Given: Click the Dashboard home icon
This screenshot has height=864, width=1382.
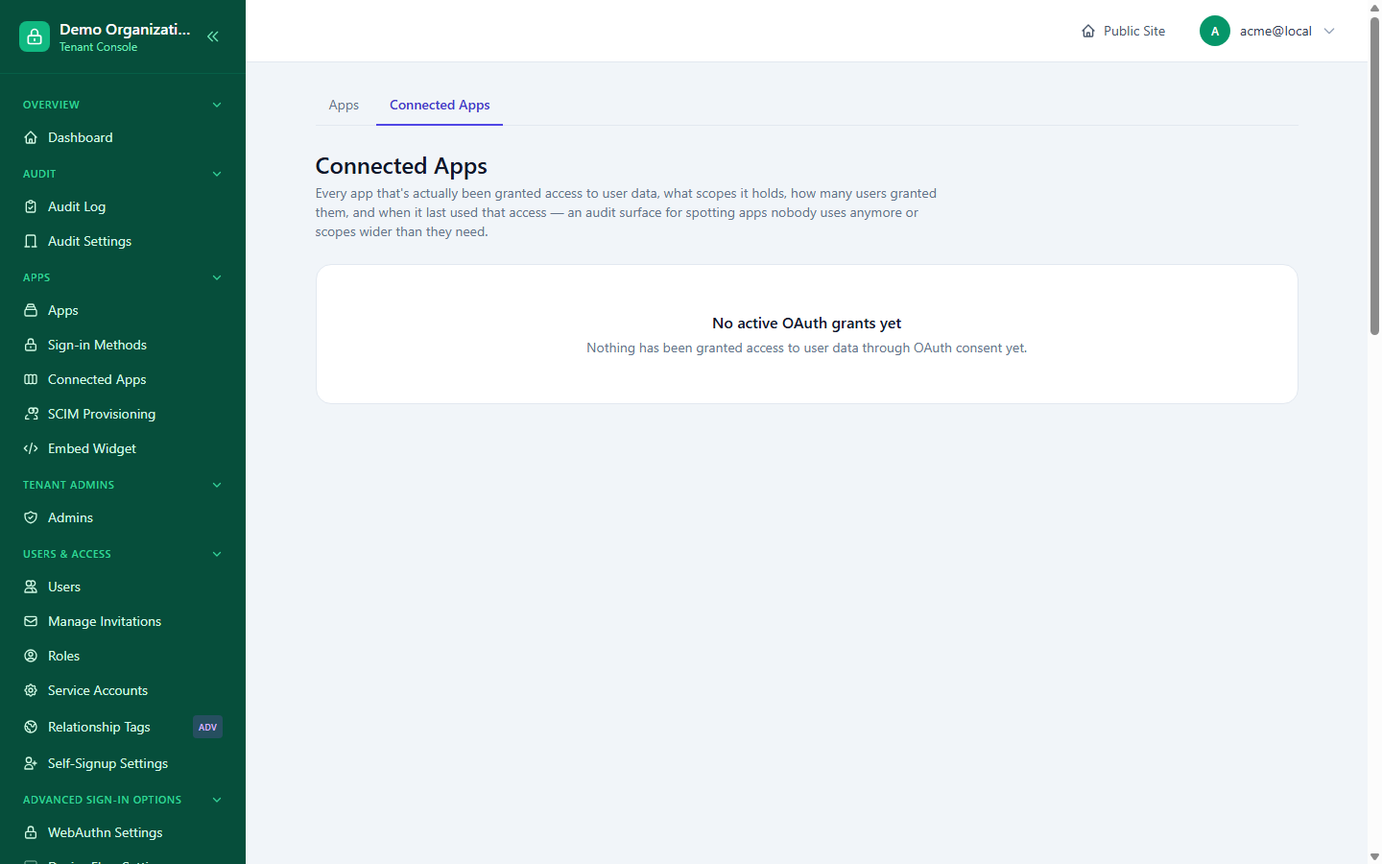Looking at the screenshot, I should tap(31, 137).
